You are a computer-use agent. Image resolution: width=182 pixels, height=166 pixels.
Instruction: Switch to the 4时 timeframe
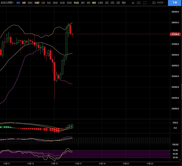click(x=18, y=3)
